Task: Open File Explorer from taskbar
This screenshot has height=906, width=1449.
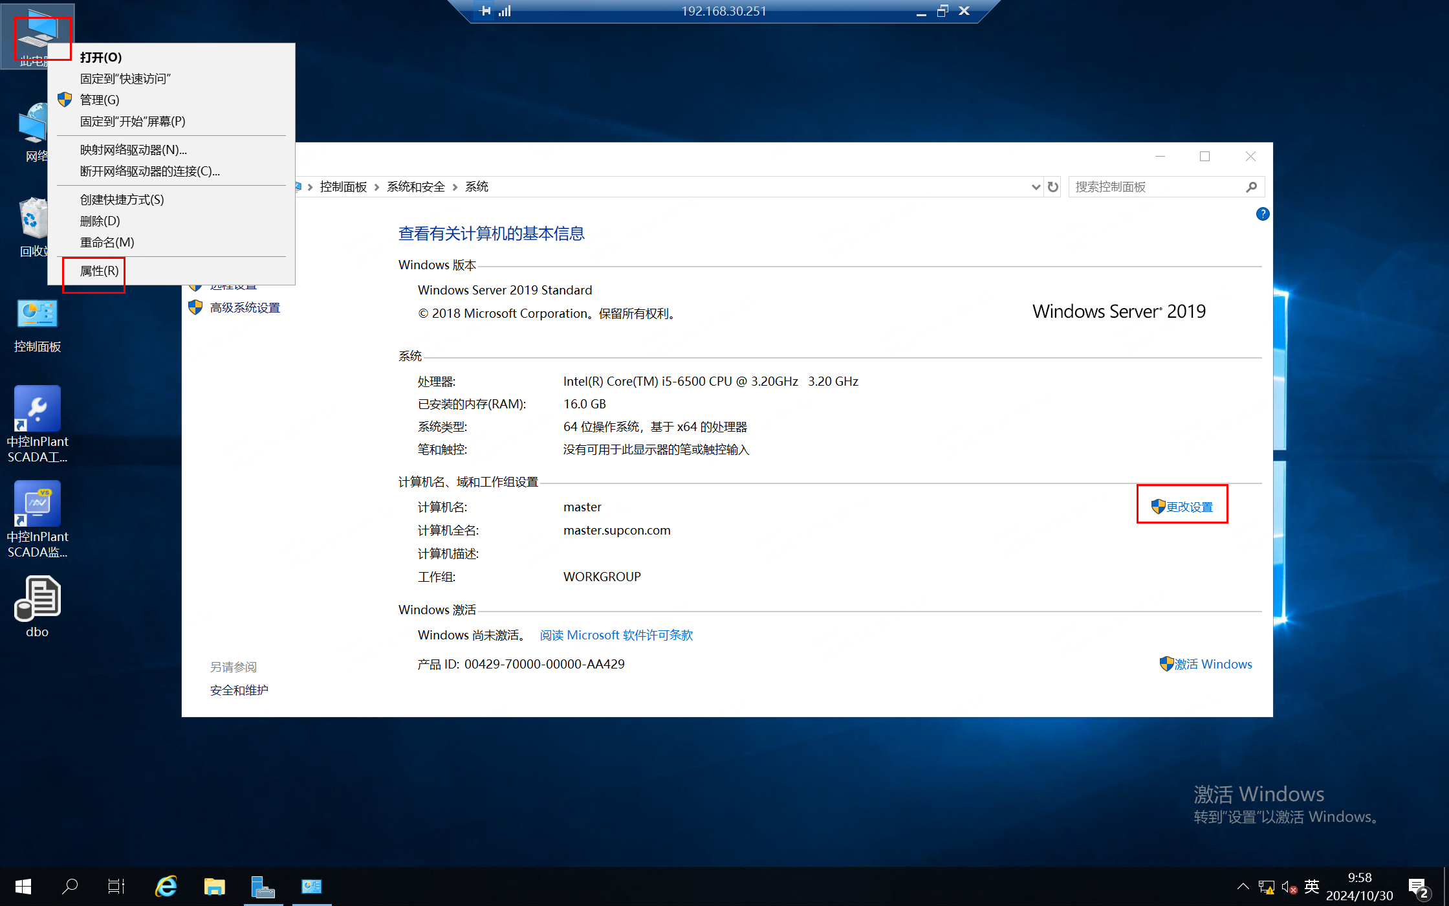Action: click(x=214, y=886)
